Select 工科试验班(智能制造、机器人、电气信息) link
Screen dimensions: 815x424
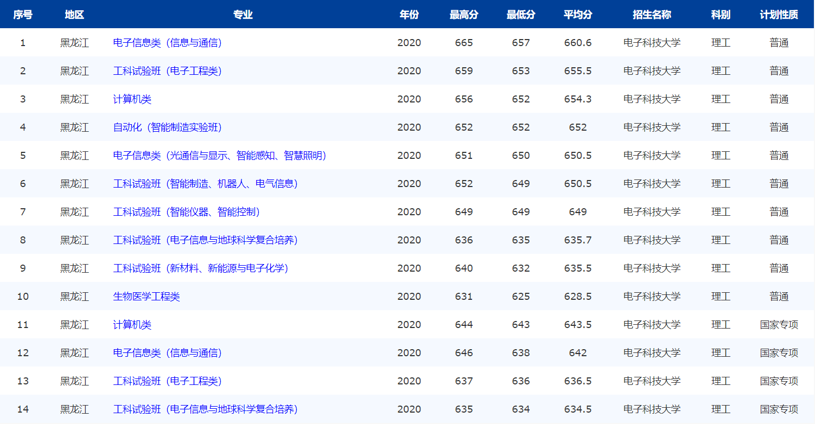[206, 183]
